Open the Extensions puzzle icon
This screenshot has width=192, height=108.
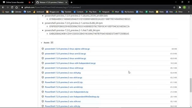(180, 7)
